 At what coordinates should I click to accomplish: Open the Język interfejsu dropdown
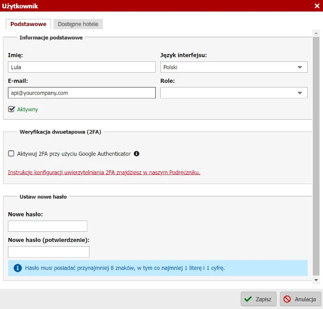click(x=234, y=67)
